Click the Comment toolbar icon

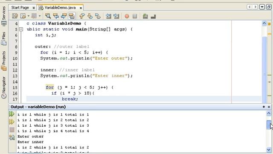click(145, 16)
